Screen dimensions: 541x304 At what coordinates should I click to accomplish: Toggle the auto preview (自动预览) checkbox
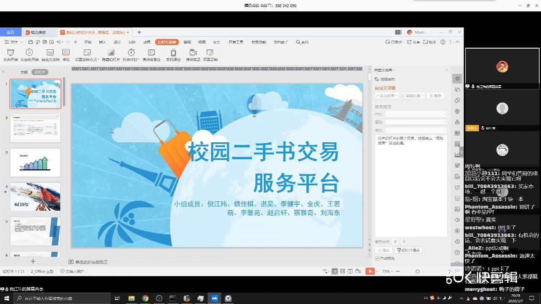point(377,258)
